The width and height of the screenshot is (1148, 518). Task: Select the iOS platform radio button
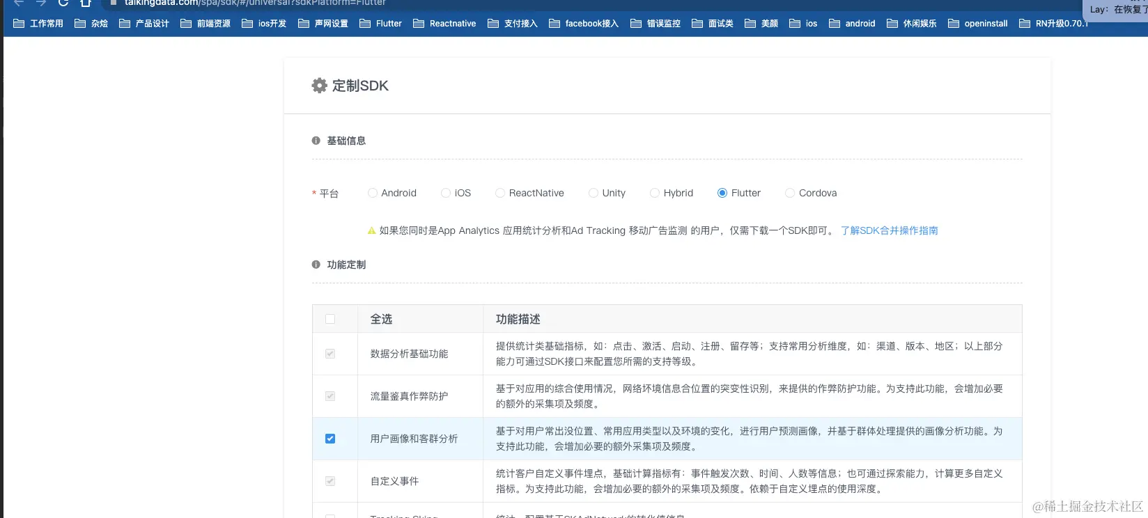446,193
